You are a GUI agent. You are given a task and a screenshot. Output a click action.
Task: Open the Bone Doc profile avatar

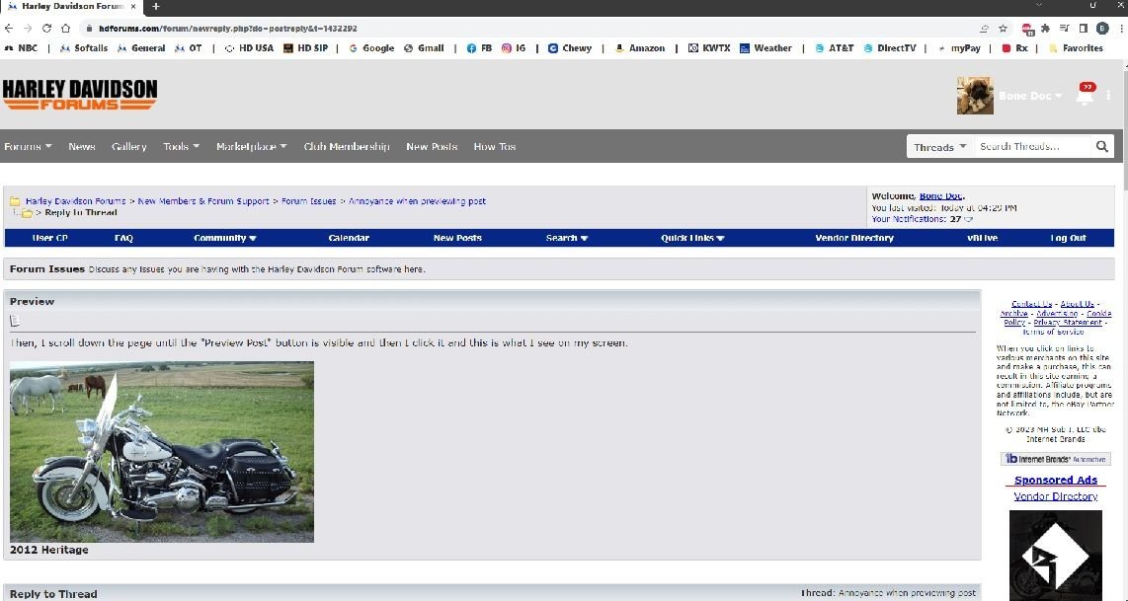pos(975,96)
